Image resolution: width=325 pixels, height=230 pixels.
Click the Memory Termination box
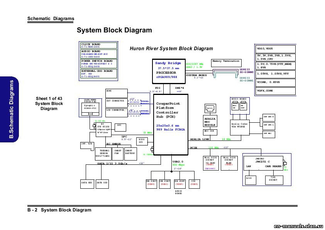(226, 63)
